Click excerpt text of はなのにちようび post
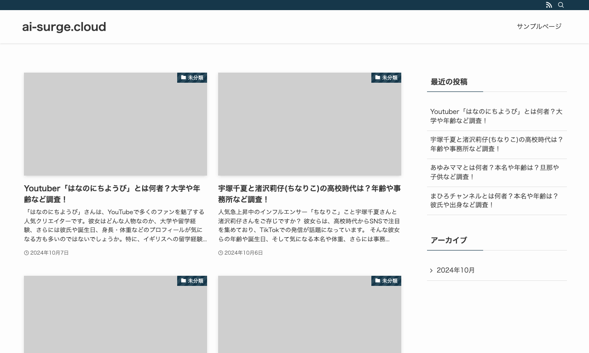 coord(115,226)
